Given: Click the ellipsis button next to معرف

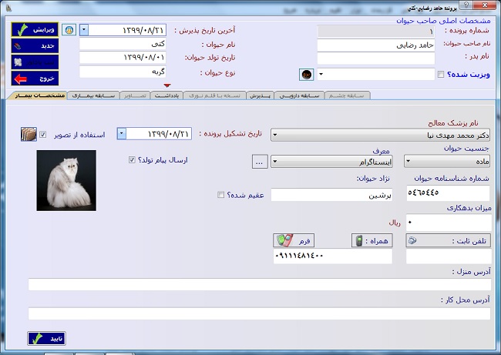Looking at the screenshot, I should [260, 162].
